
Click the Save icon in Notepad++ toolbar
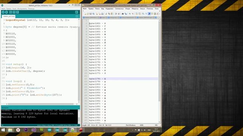tap(91, 14)
